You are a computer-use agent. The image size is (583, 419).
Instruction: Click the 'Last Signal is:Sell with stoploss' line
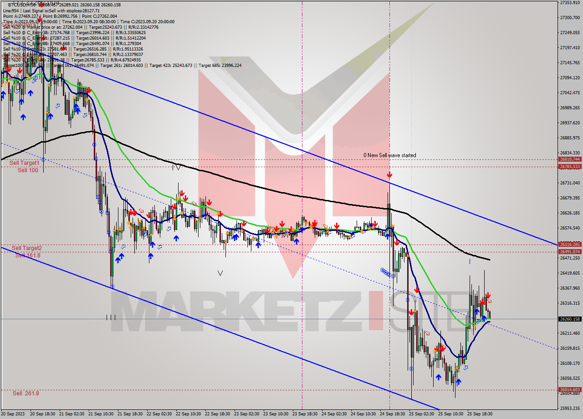(61, 10)
